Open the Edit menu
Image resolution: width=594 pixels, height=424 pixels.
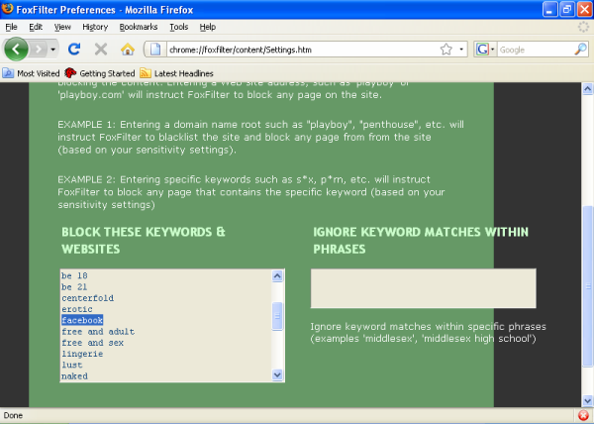[36, 27]
